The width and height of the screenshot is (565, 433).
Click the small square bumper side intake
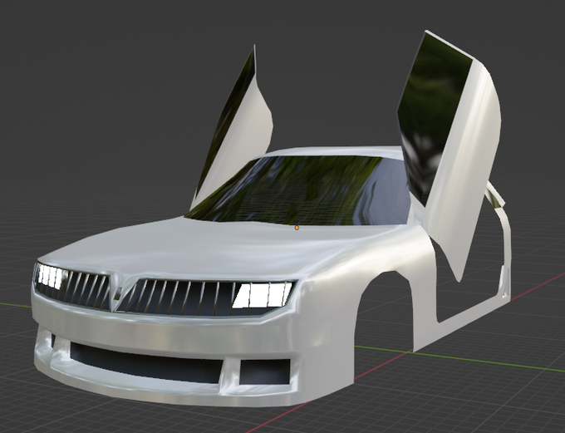[265, 371]
